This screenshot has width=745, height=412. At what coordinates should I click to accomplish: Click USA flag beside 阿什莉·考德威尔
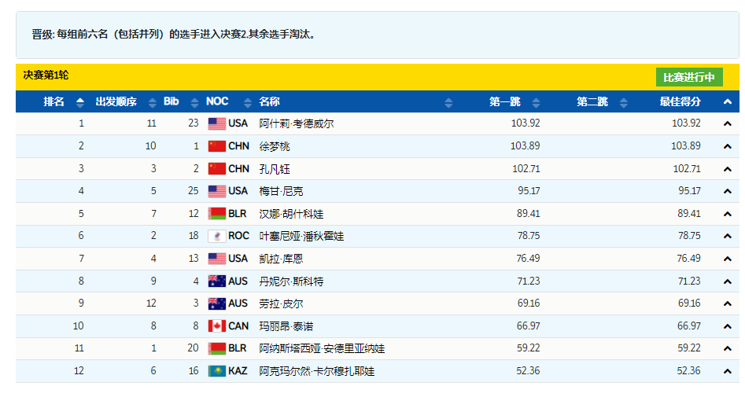(x=217, y=123)
